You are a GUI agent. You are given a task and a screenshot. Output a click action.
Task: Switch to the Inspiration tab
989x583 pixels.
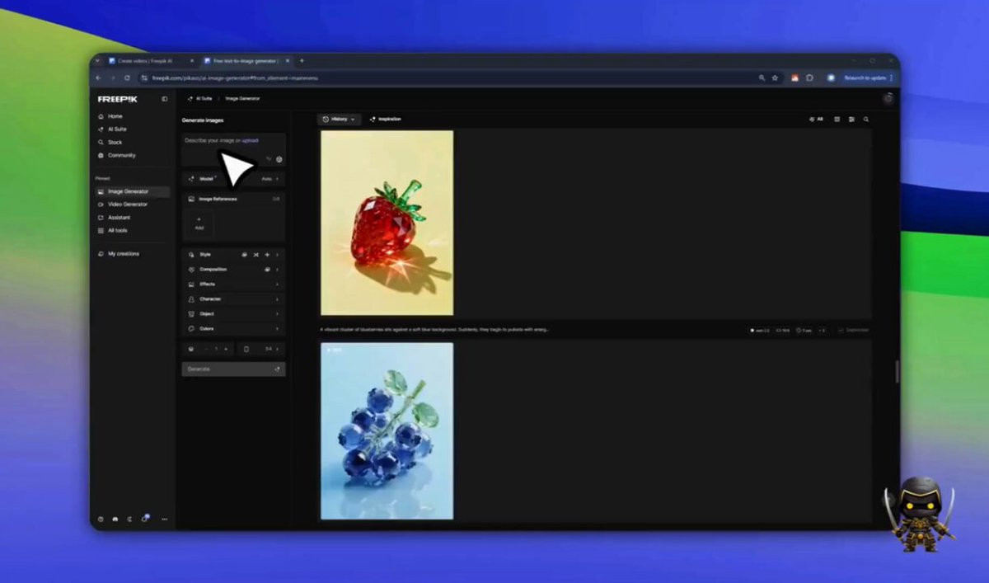[x=386, y=119]
